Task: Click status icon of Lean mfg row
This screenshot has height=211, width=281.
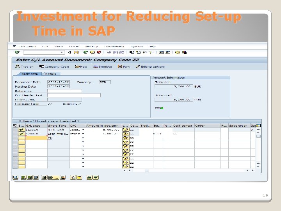Action: [22, 134]
